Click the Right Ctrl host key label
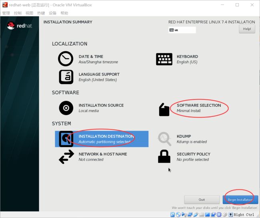 point(244,214)
